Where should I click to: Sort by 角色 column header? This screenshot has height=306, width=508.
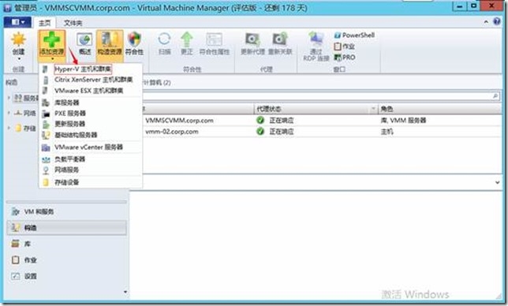(439, 109)
